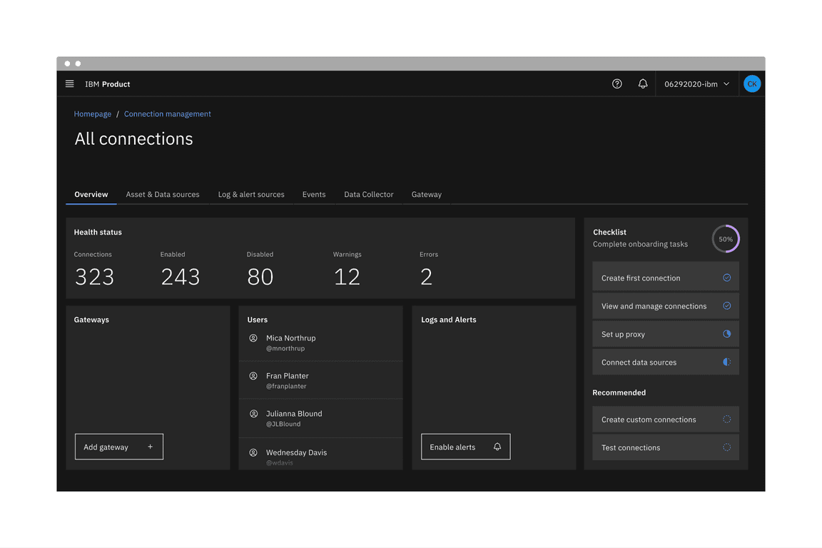Click Wednesday Davis's user avatar icon

tap(253, 452)
